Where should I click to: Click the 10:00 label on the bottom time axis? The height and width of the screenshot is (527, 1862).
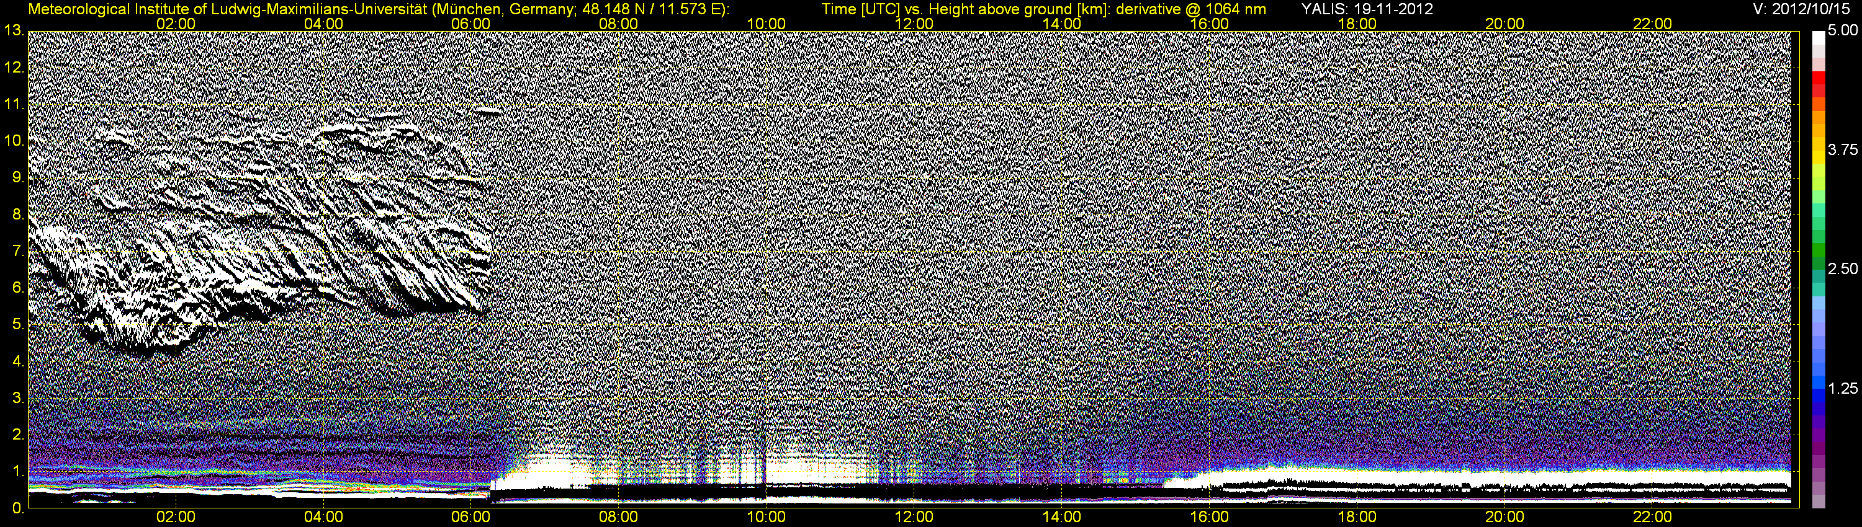click(766, 518)
